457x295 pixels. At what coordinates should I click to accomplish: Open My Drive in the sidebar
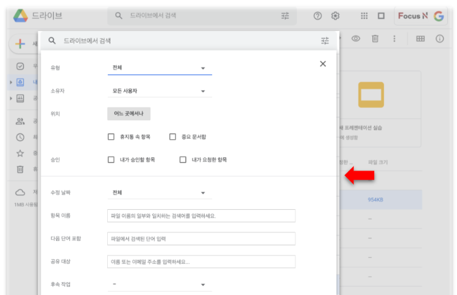tap(20, 82)
